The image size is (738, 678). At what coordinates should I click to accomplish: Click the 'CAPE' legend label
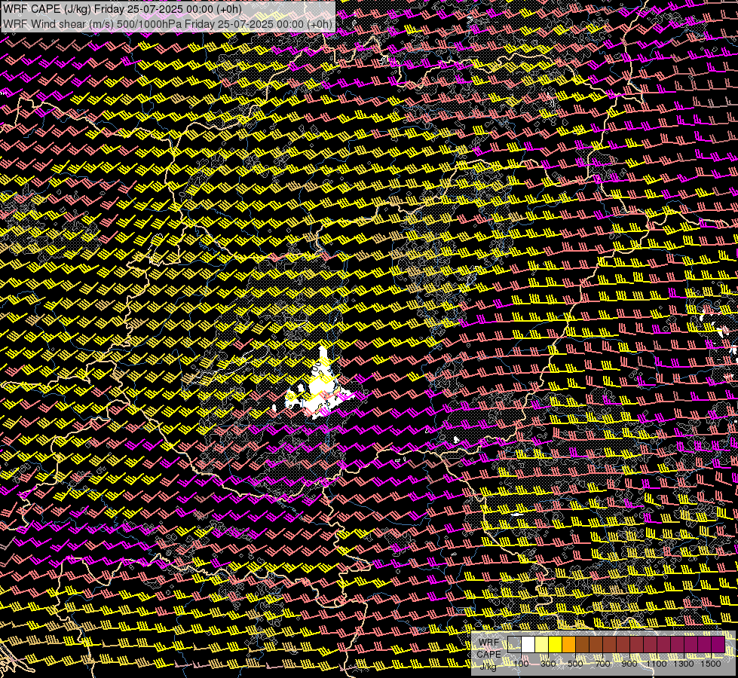[489, 654]
